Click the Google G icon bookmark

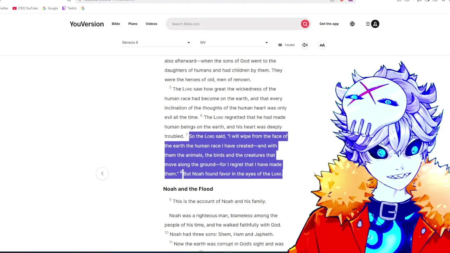coord(83,8)
